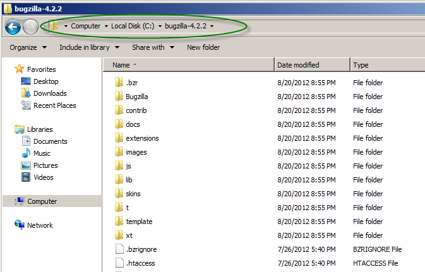Click the New folder button
The width and height of the screenshot is (425, 272).
point(203,47)
